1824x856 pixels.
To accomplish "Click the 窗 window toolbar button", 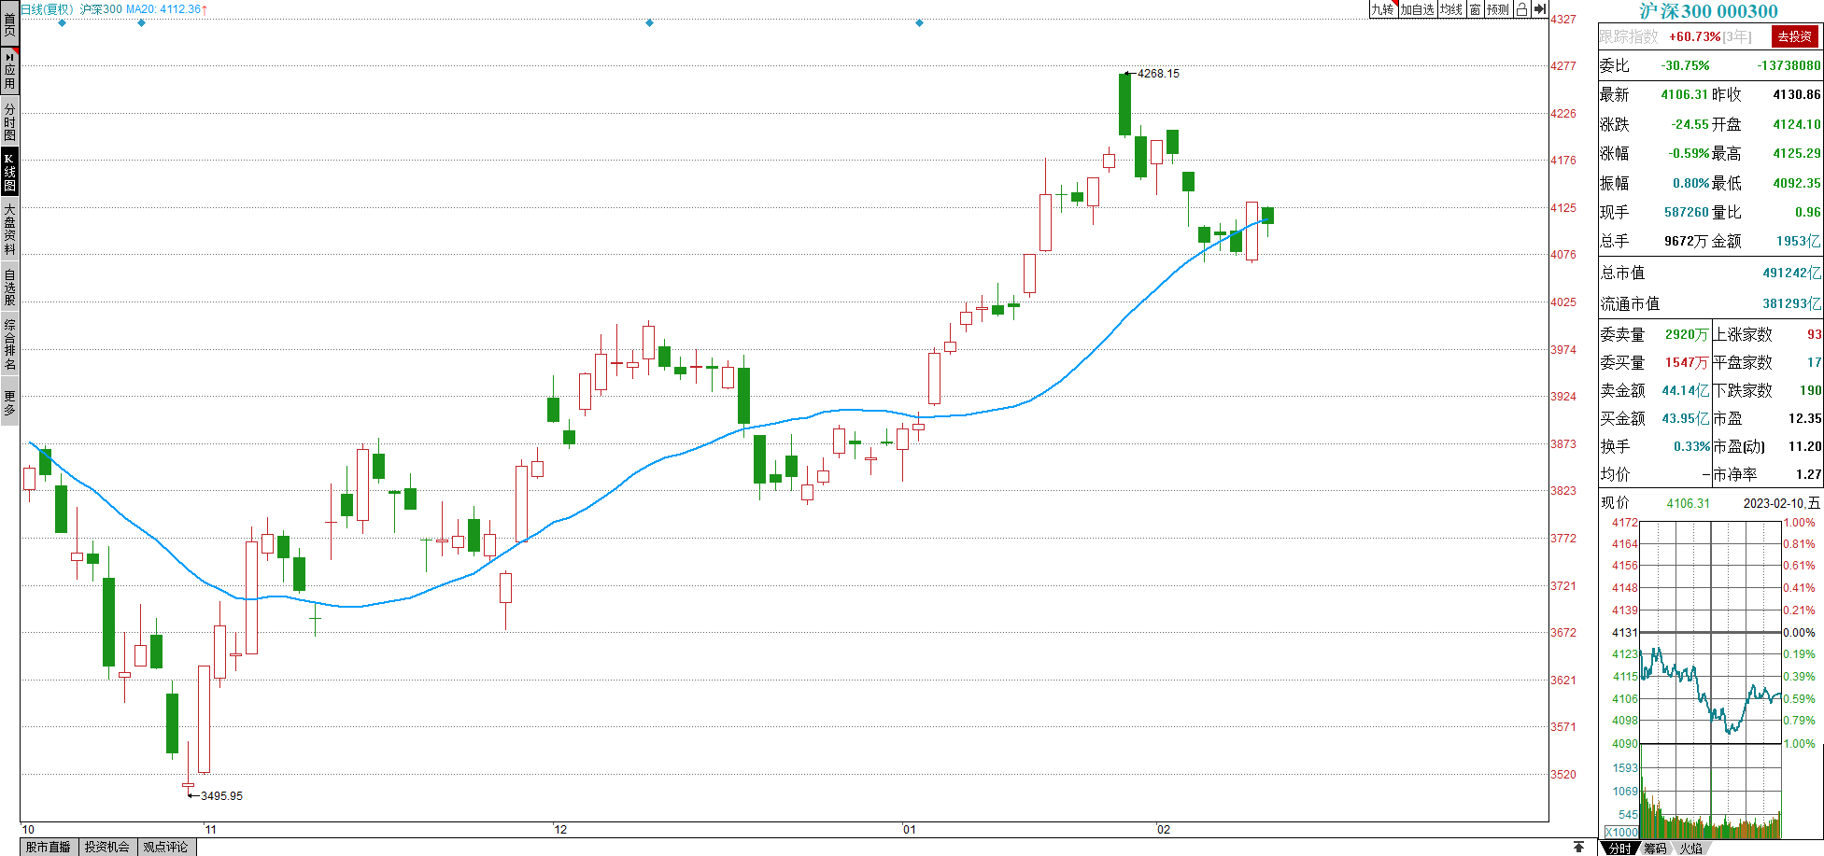I will [1475, 9].
